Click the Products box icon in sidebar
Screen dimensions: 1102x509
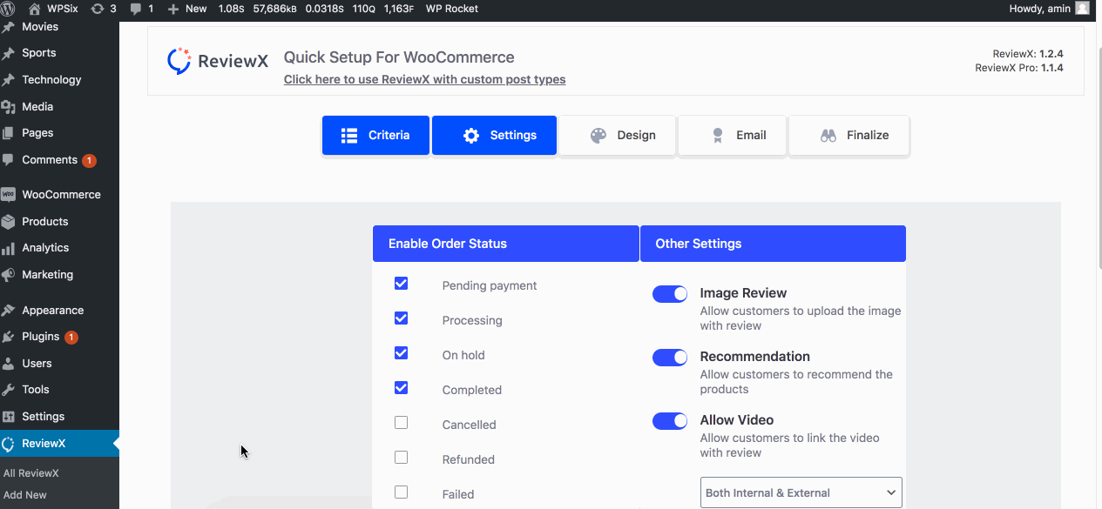pyautogui.click(x=9, y=222)
